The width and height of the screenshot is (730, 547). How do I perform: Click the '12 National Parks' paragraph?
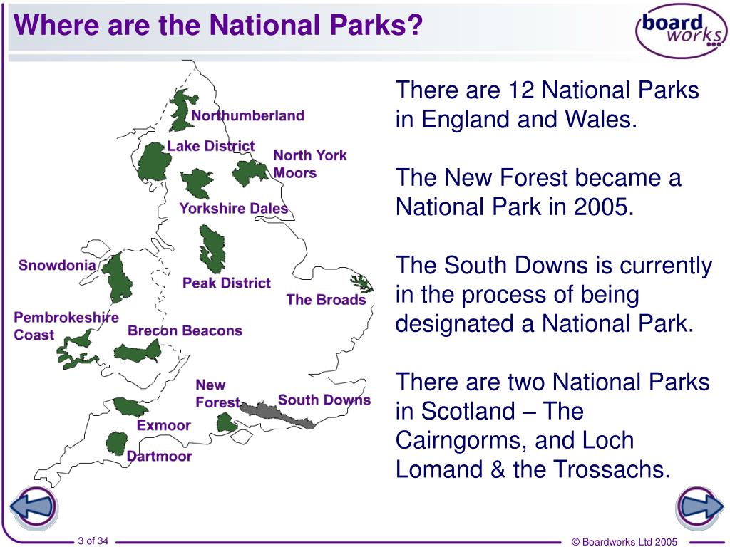[547, 104]
